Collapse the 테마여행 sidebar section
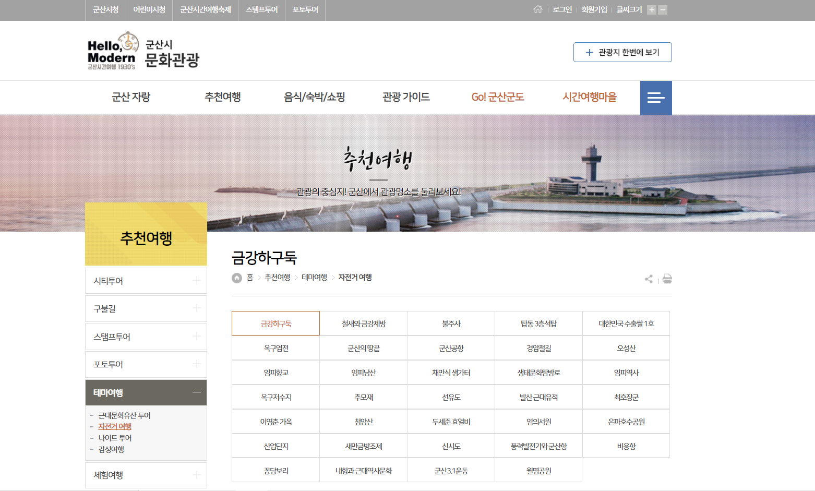The width and height of the screenshot is (815, 491). pos(196,392)
